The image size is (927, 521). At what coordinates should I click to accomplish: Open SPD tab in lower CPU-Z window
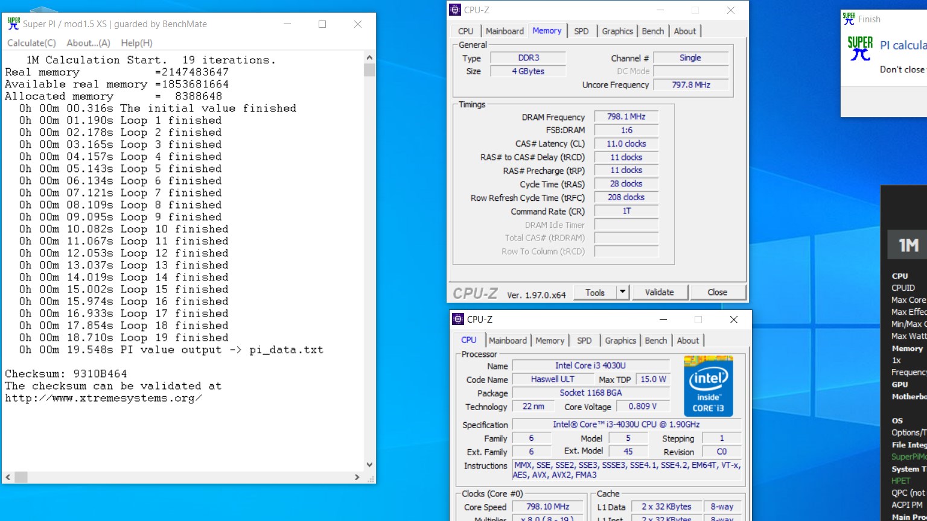pos(584,341)
